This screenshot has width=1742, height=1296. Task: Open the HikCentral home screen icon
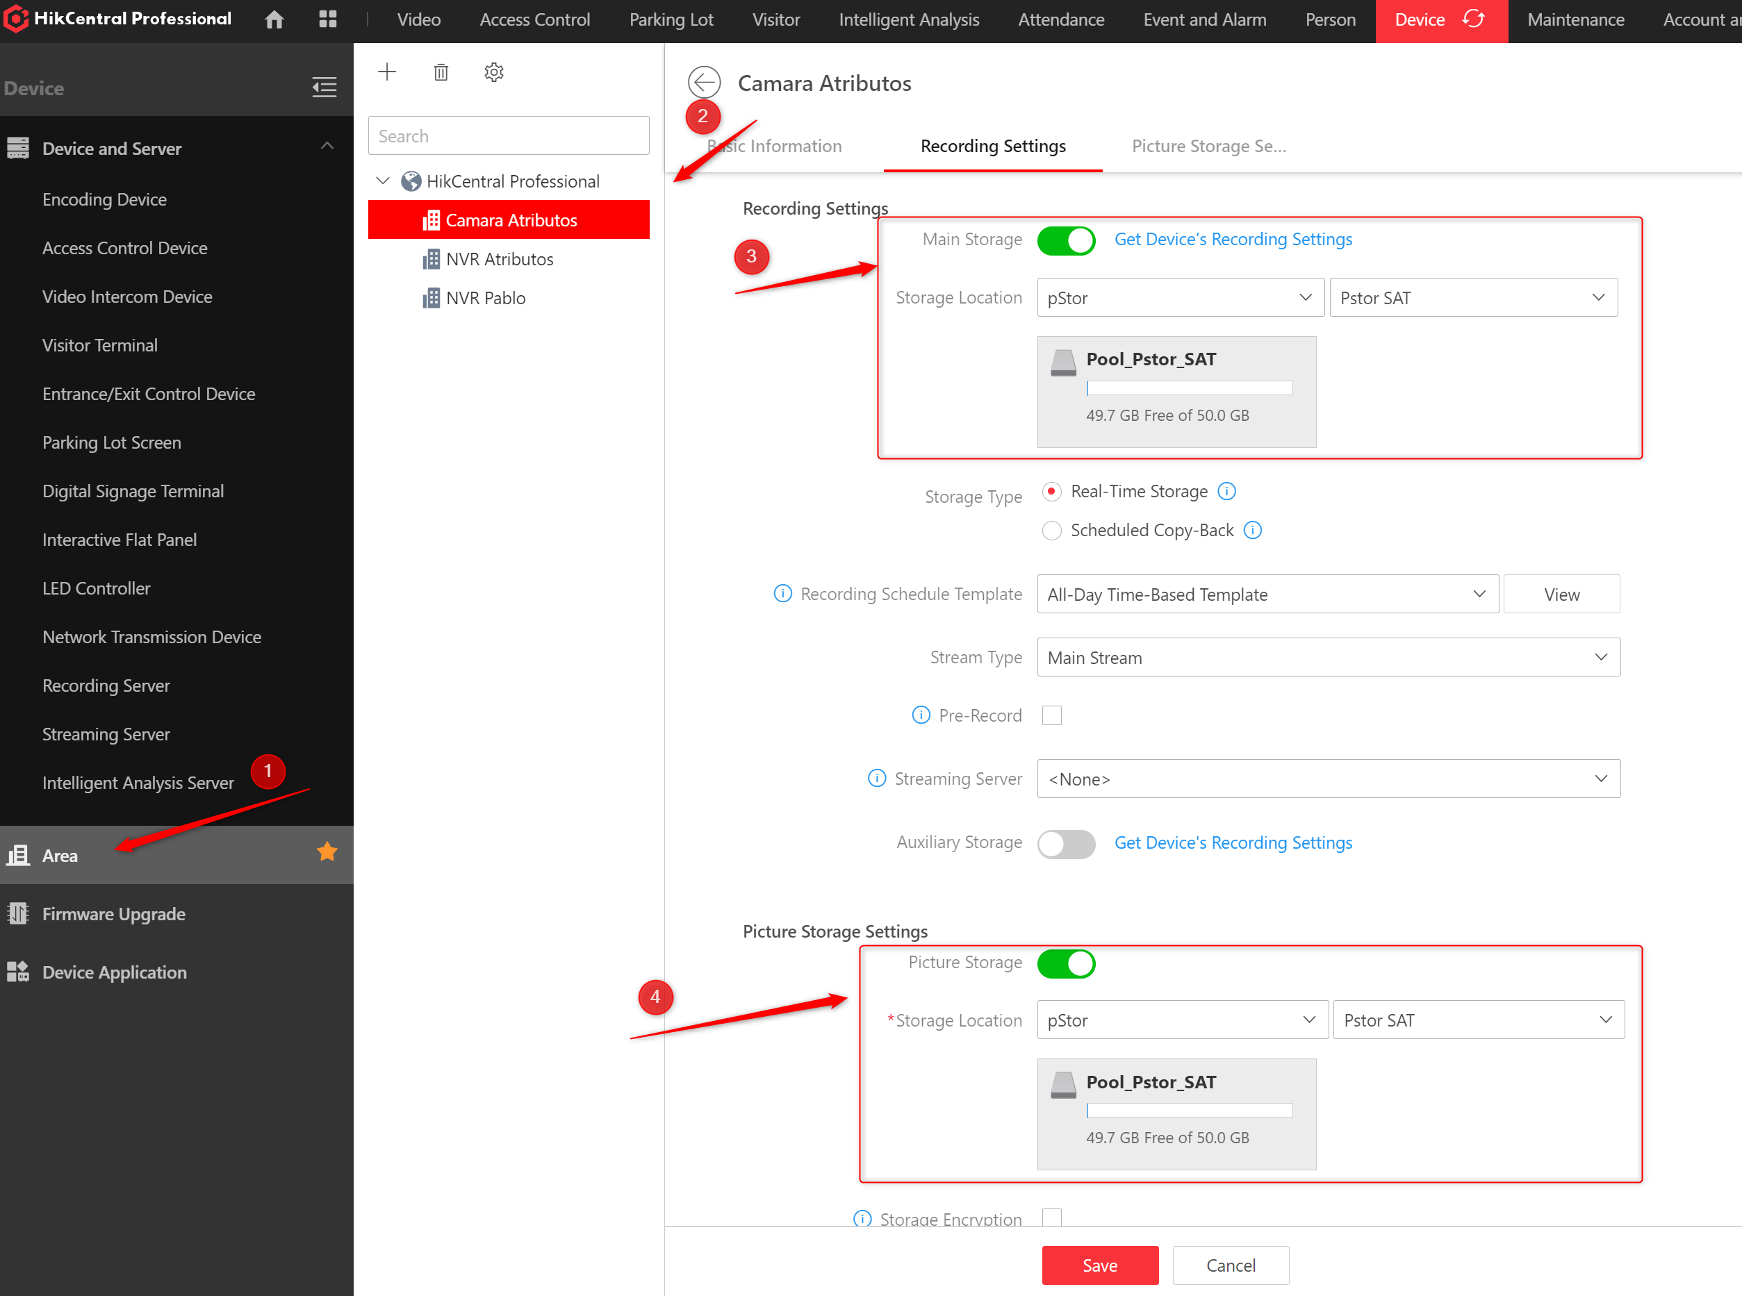coord(274,19)
